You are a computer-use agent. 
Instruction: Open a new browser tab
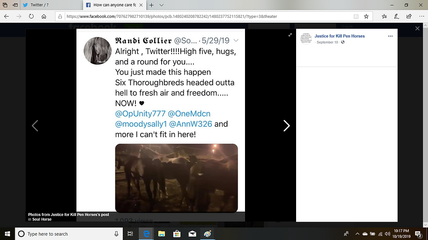click(152, 5)
